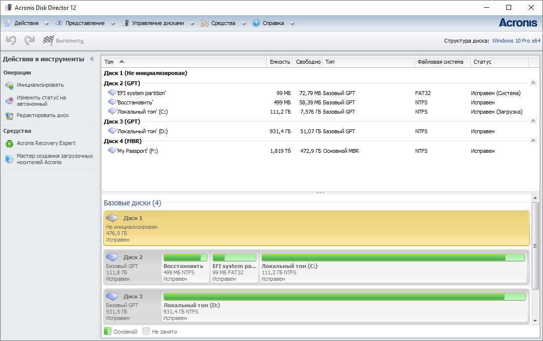Click the disk map vertical scrollbar down arrow
The width and height of the screenshot is (543, 341).
pyautogui.click(x=535, y=320)
